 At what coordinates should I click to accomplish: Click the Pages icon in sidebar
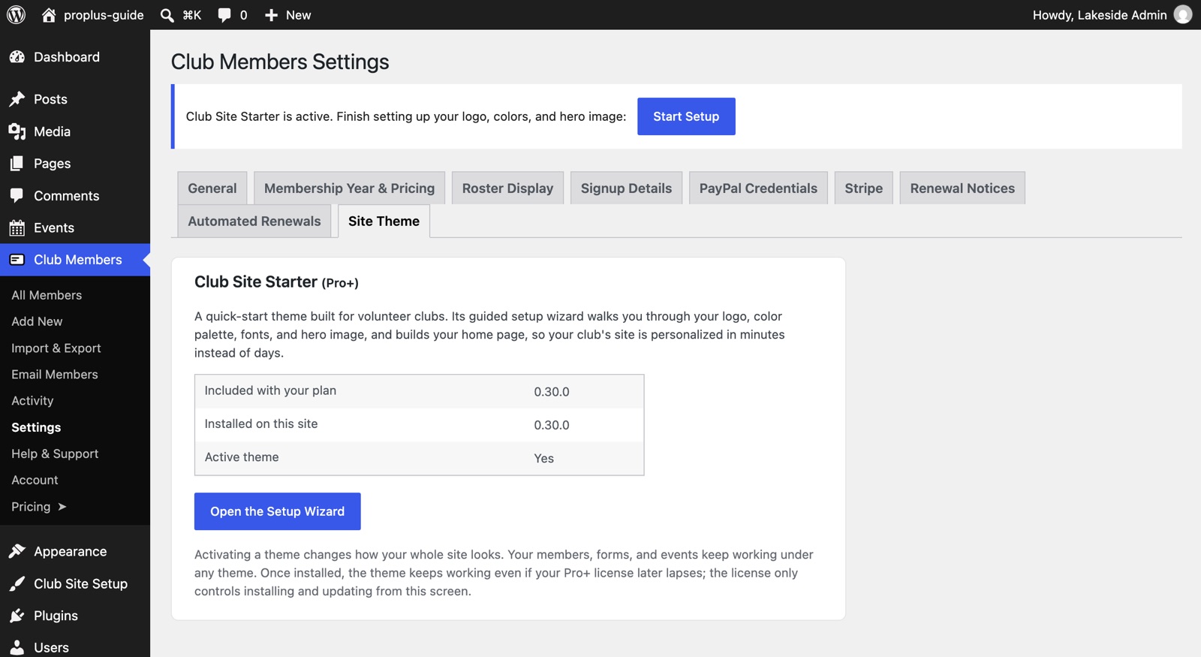pyautogui.click(x=17, y=164)
